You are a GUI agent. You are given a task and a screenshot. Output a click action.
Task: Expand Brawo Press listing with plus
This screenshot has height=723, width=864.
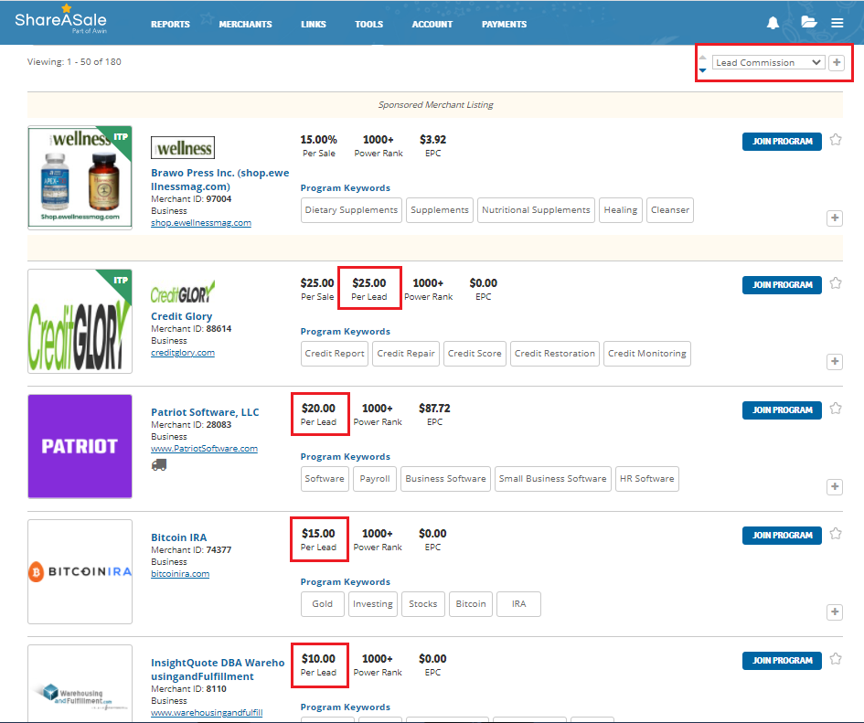835,218
